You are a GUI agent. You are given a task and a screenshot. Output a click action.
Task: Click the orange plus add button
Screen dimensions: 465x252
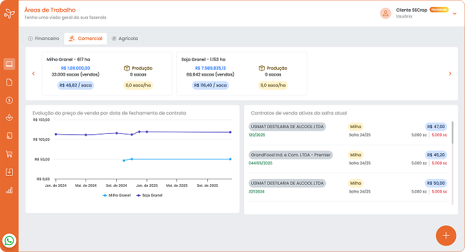pos(446,236)
